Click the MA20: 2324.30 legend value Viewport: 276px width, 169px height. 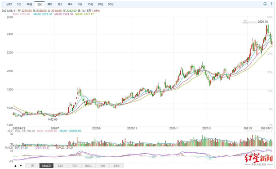click(x=63, y=14)
